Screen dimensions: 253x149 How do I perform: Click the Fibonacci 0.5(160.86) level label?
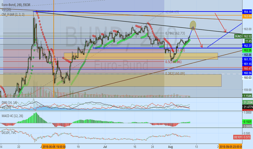click(173, 62)
